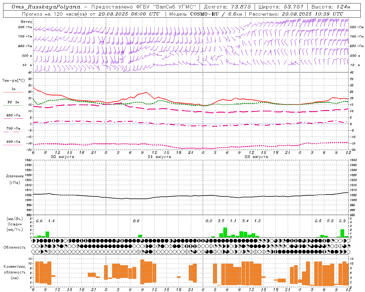
Task: Click the 500 м wind level label
Action: coord(27,56)
